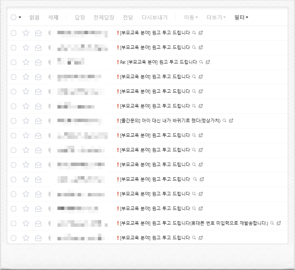Tick the select-all checkbox in the toolbar

pyautogui.click(x=14, y=17)
